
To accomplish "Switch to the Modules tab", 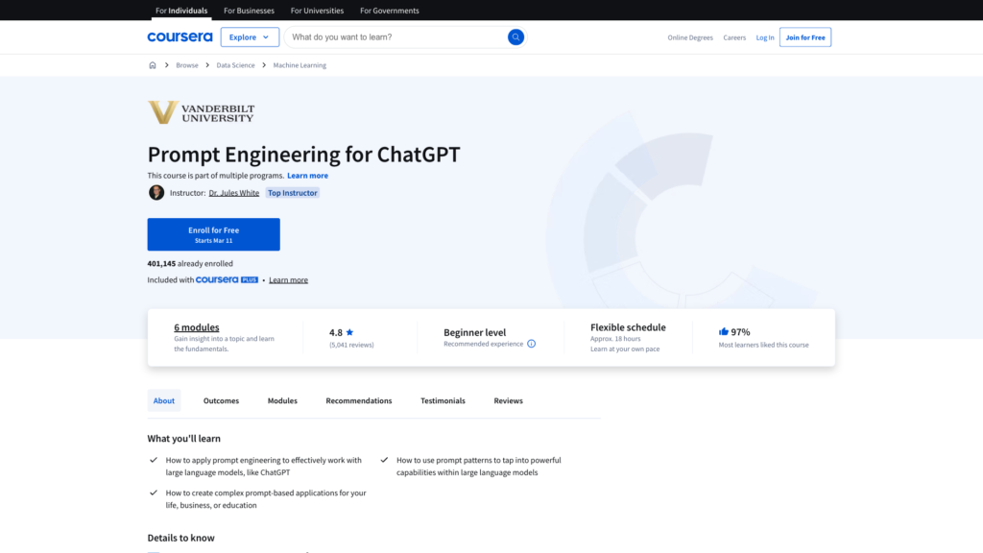I will tap(282, 400).
